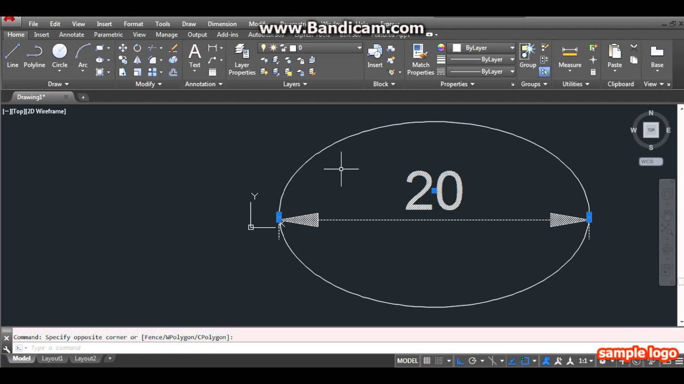
Task: Click the Linear dimension tool icon
Action: pos(212,48)
